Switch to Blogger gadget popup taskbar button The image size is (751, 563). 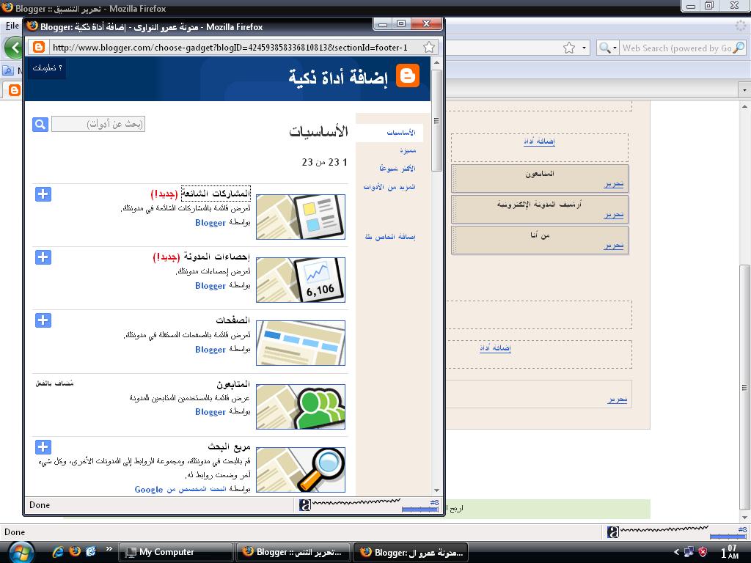coord(411,552)
